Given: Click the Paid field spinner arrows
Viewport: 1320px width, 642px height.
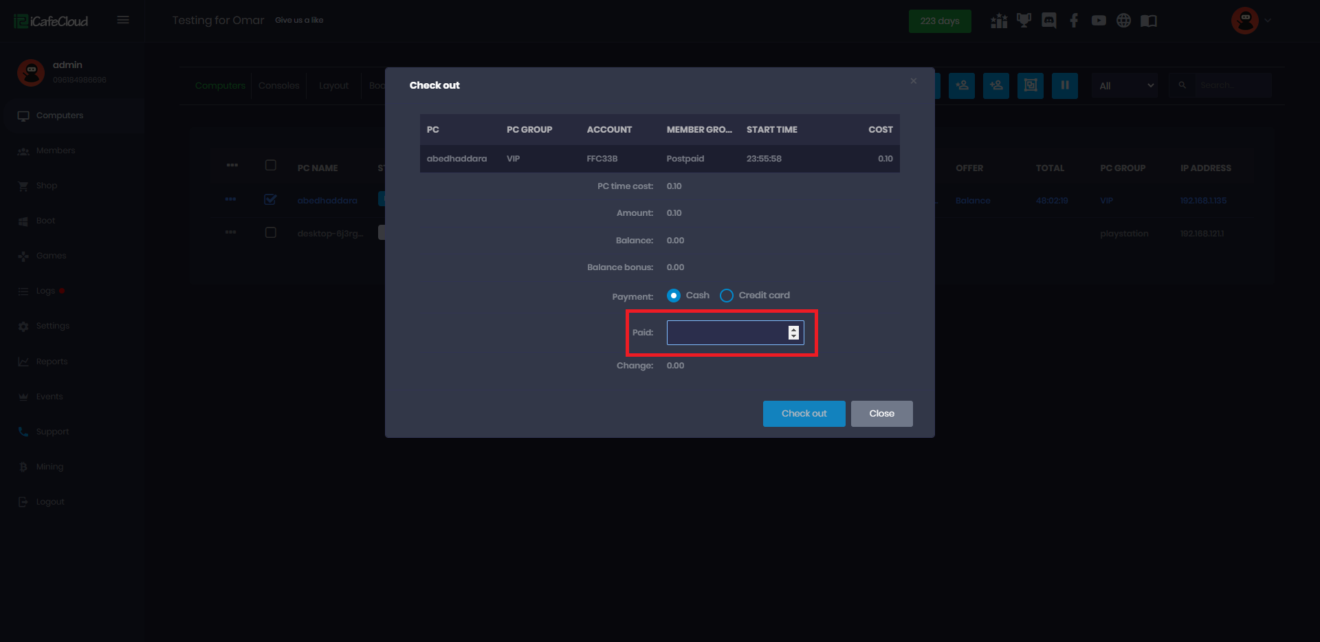Looking at the screenshot, I should pos(793,333).
